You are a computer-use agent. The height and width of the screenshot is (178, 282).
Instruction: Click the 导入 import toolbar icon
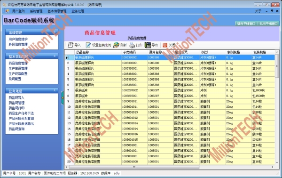pos(70,45)
